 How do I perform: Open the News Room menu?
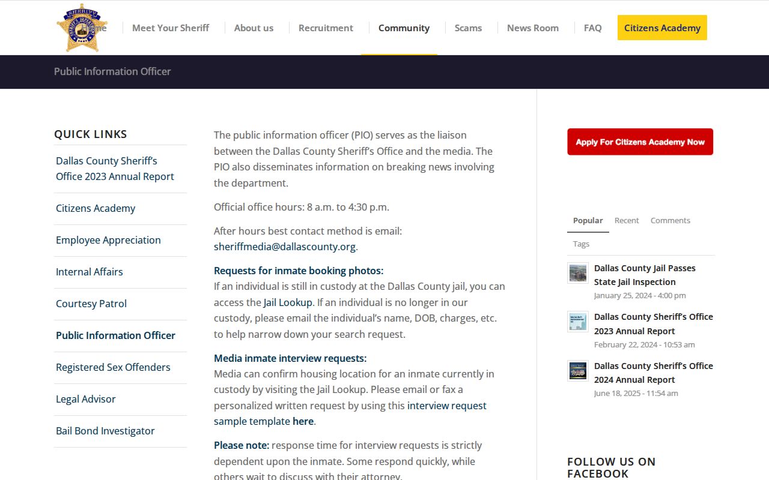532,28
